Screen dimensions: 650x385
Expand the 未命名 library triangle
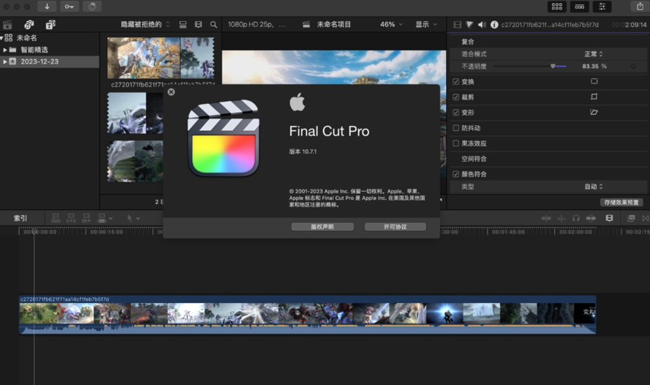pos(1,38)
